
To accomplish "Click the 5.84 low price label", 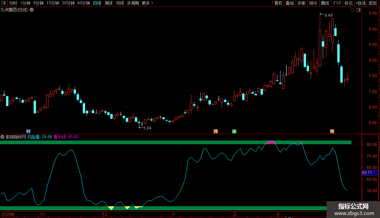I will click(147, 128).
